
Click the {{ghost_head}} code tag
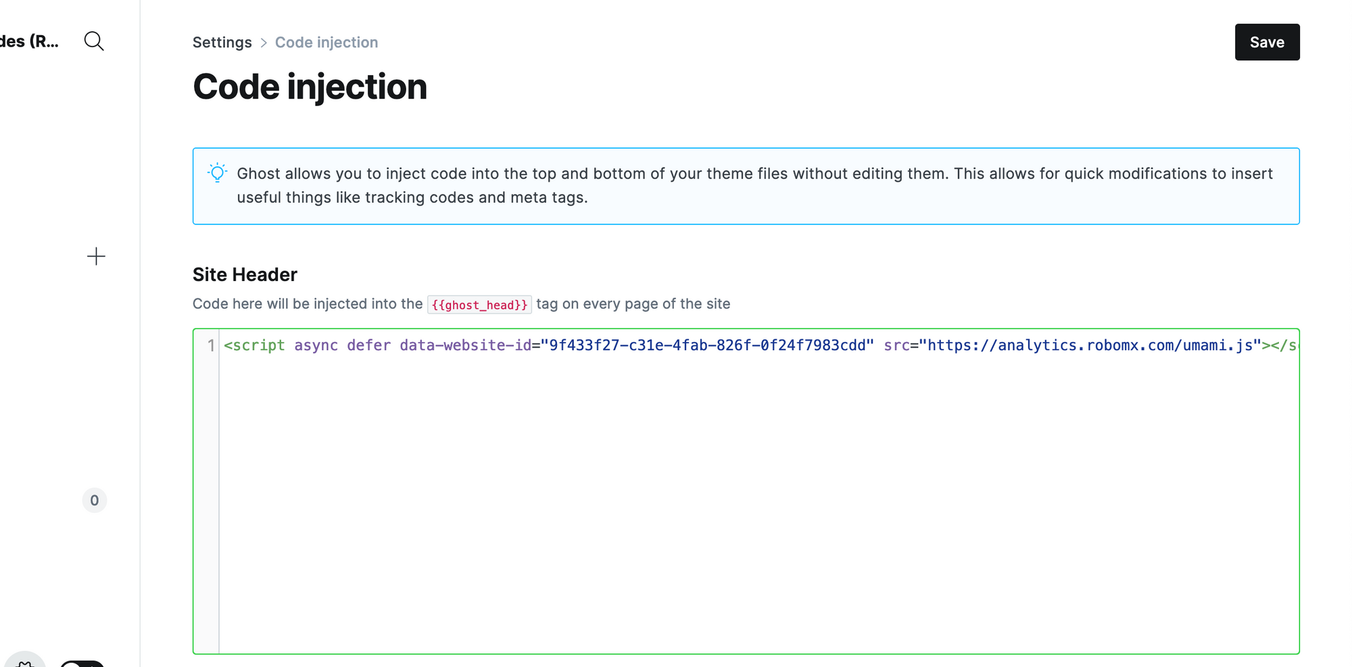[x=479, y=305]
